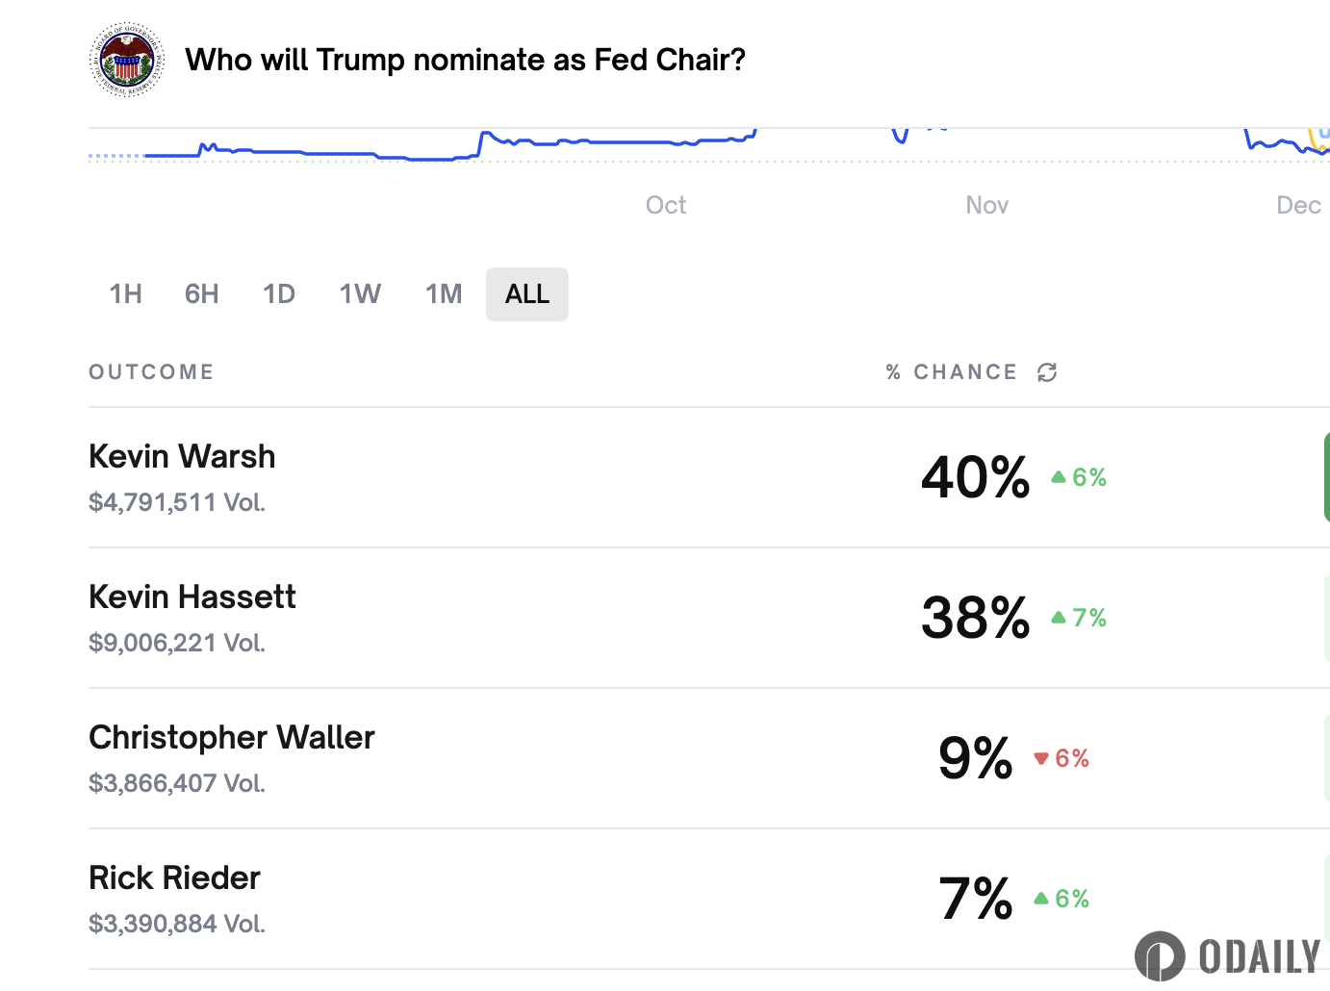Switch to the 1M range
This screenshot has width=1330, height=991.
(444, 294)
